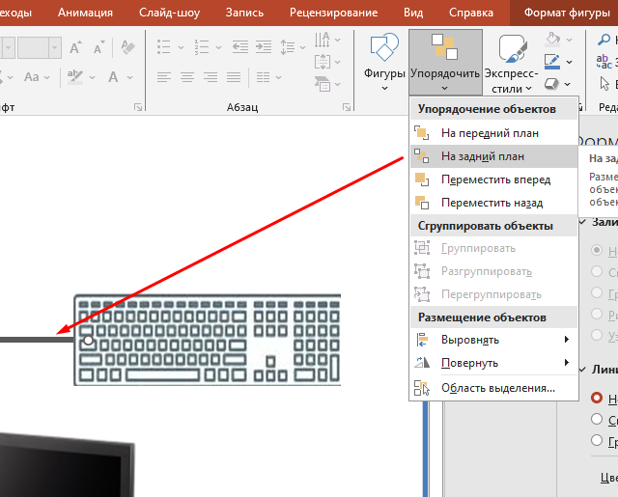The width and height of the screenshot is (618, 497).
Task: Align text to the left
Action: [x=164, y=77]
